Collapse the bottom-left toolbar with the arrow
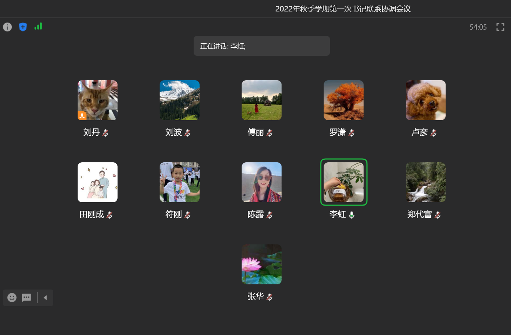Image resolution: width=511 pixels, height=335 pixels. click(45, 297)
